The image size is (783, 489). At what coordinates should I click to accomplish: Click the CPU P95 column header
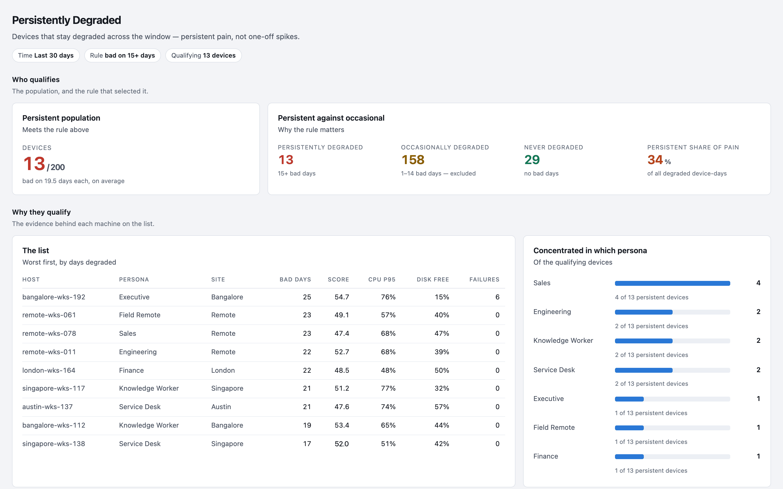click(x=382, y=280)
